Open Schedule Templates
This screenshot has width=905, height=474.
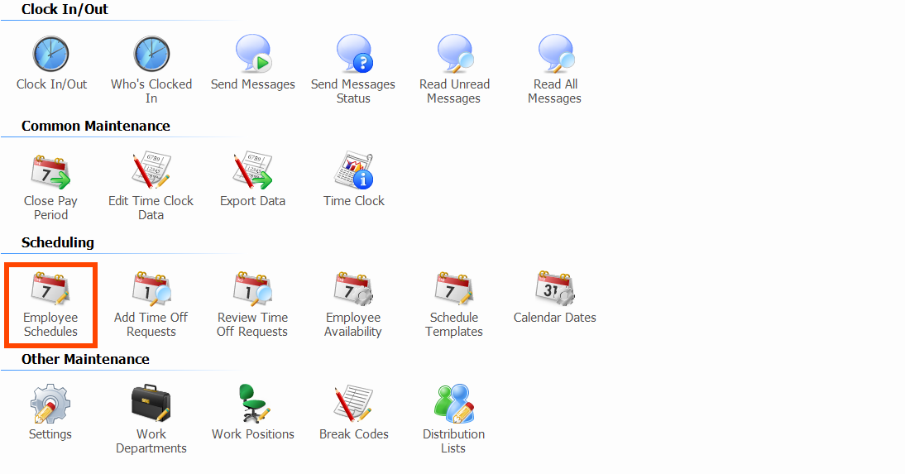pyautogui.click(x=454, y=289)
